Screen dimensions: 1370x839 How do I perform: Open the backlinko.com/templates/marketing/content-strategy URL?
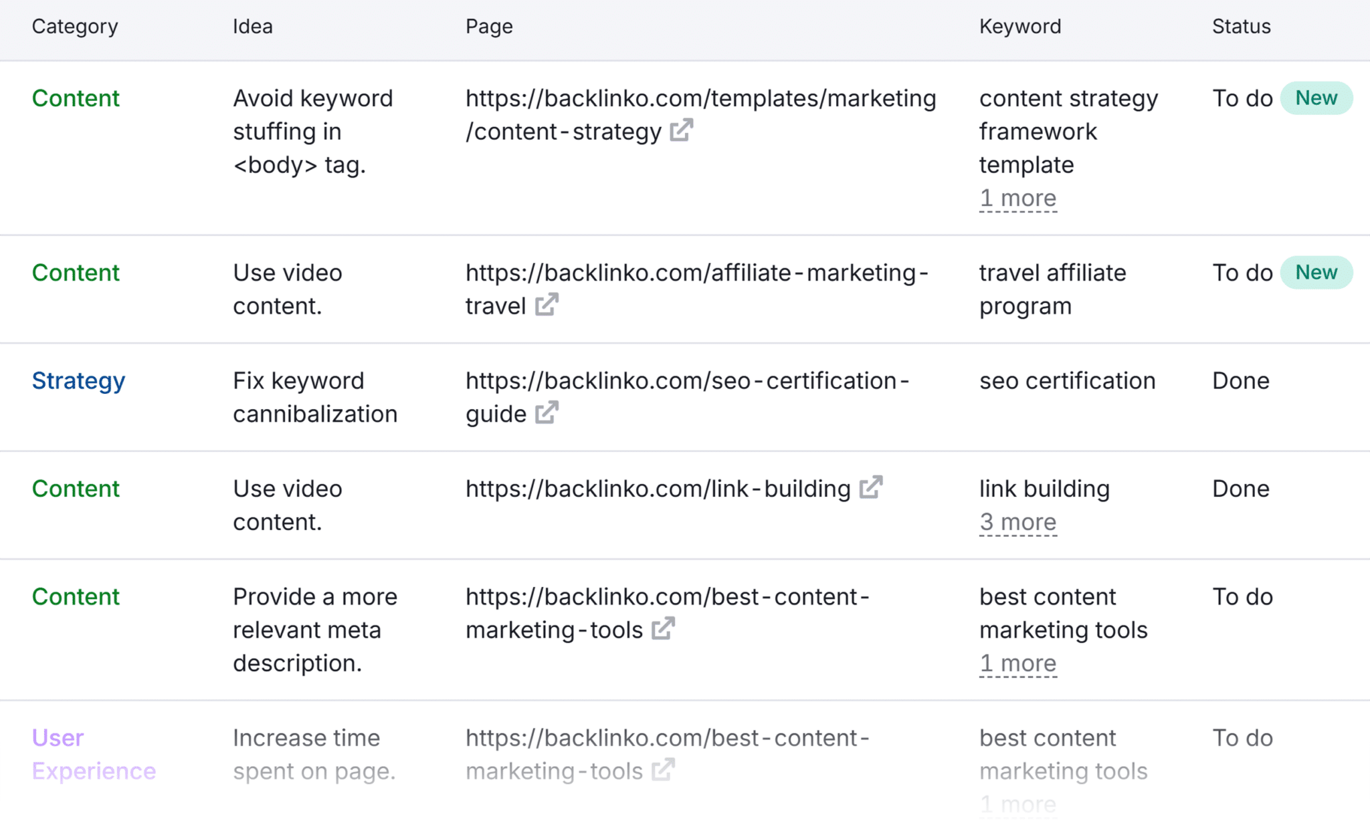click(x=700, y=115)
